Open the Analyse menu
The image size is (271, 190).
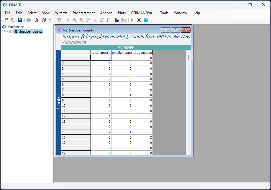[106, 13]
